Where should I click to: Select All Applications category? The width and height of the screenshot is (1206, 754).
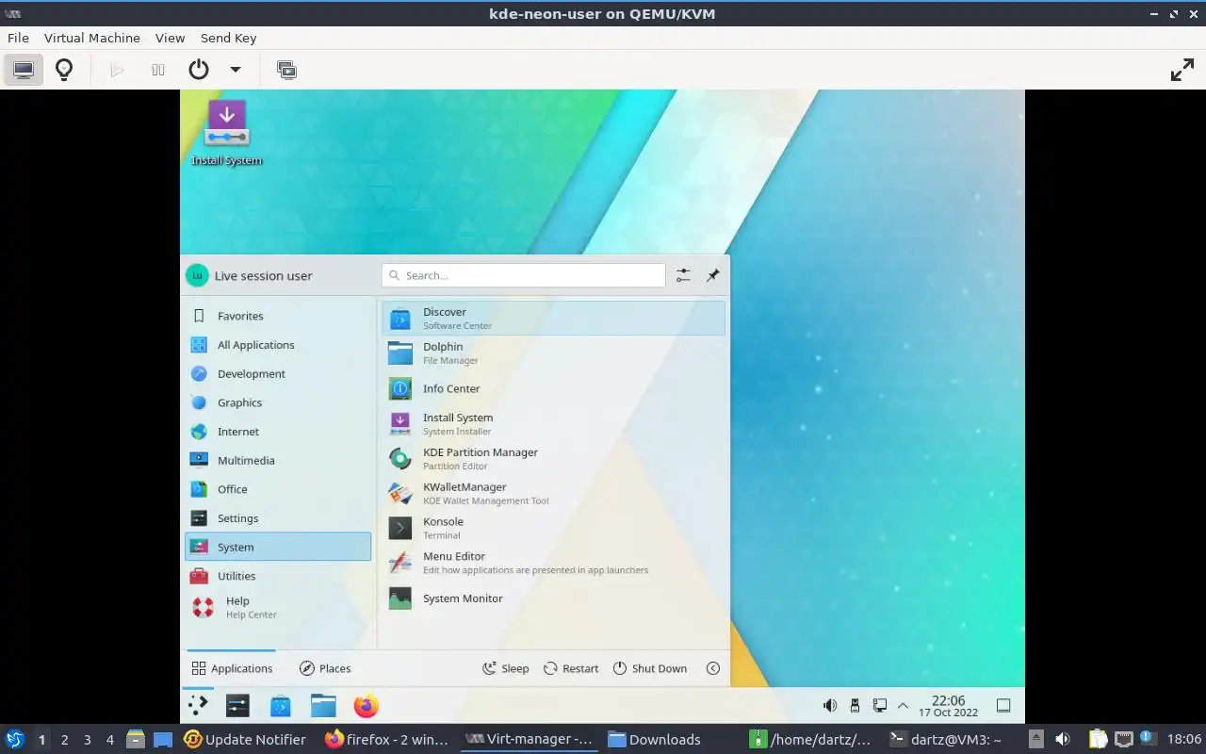point(278,345)
